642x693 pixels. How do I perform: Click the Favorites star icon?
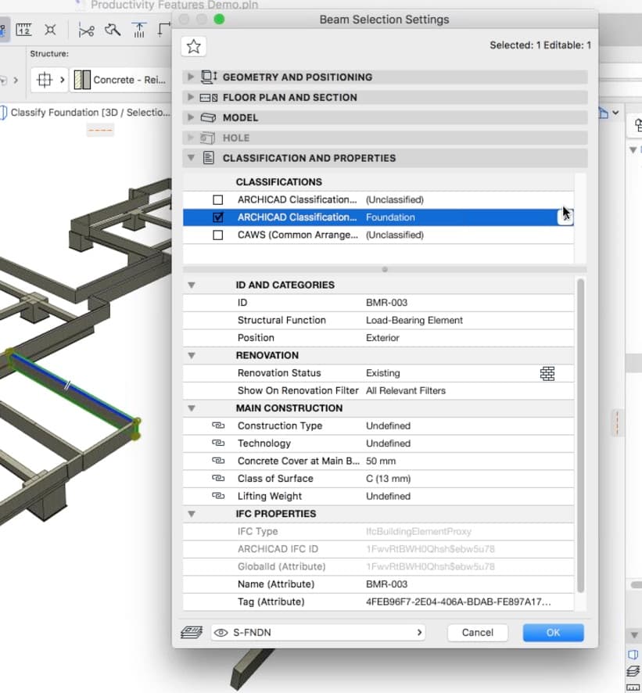pyautogui.click(x=193, y=46)
